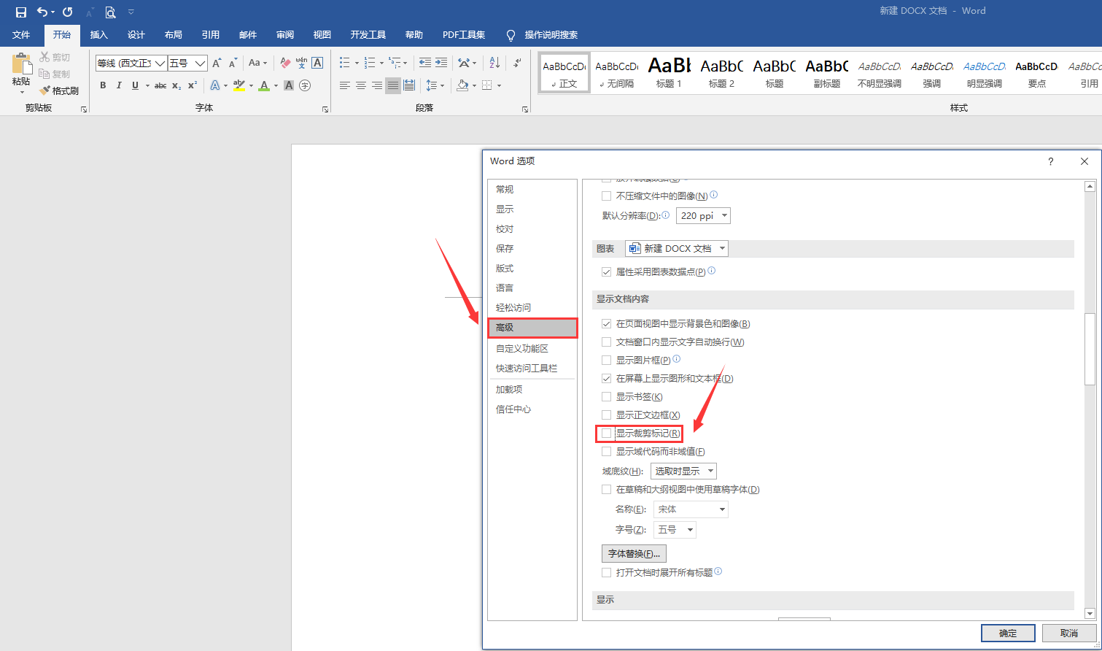Check the 显示图片框 option
Screen dimensions: 1102x651
tap(606, 360)
